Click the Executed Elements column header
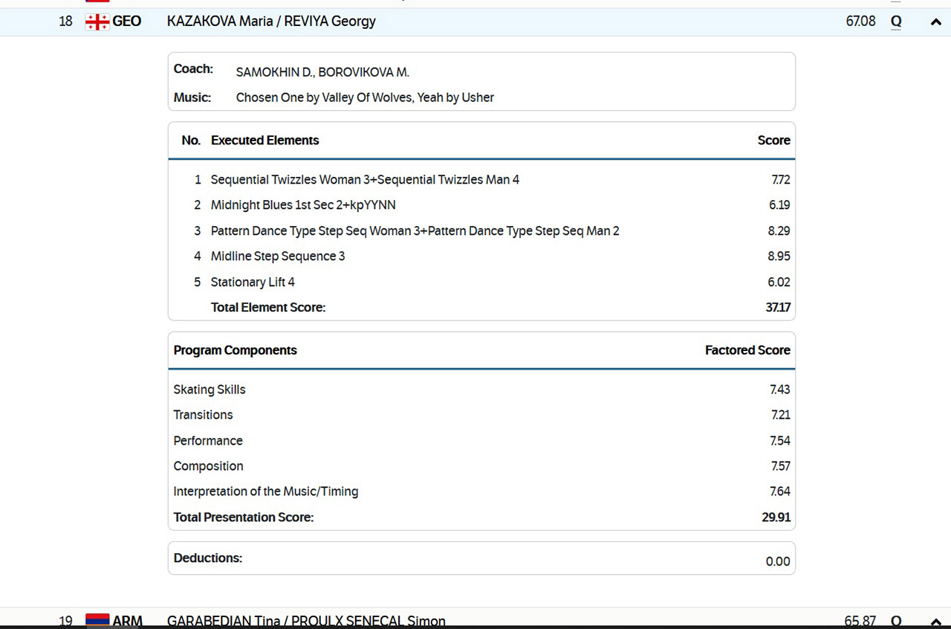 (x=264, y=141)
